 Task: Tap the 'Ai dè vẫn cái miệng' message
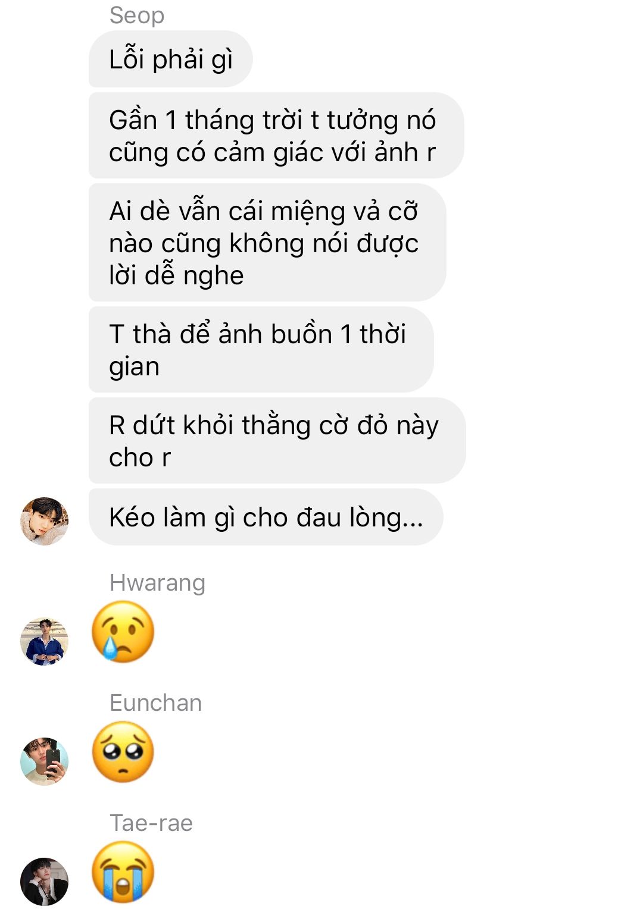[267, 243]
